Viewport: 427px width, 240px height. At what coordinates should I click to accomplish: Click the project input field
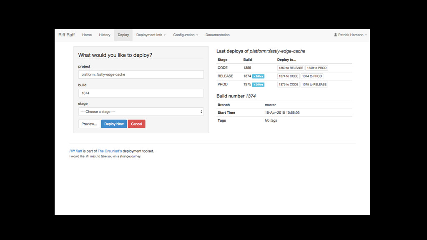(141, 75)
